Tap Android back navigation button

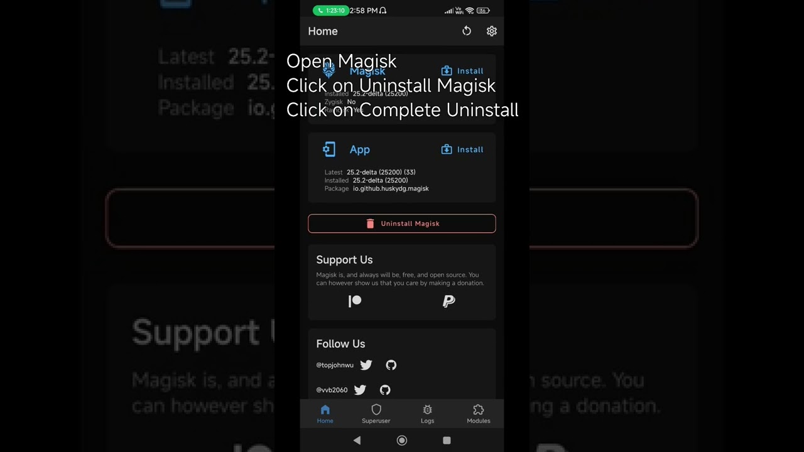pyautogui.click(x=357, y=441)
